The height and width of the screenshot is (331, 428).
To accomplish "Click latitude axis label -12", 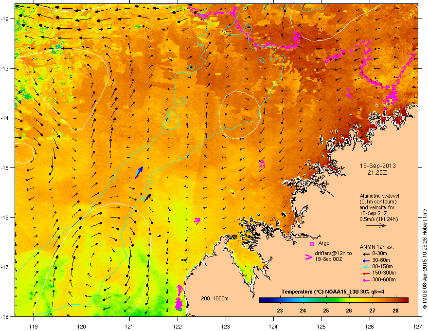I will click(5, 19).
